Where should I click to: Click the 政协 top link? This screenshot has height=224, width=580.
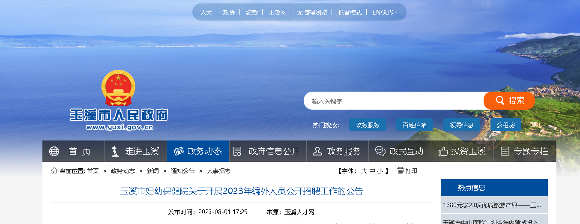[x=229, y=12]
